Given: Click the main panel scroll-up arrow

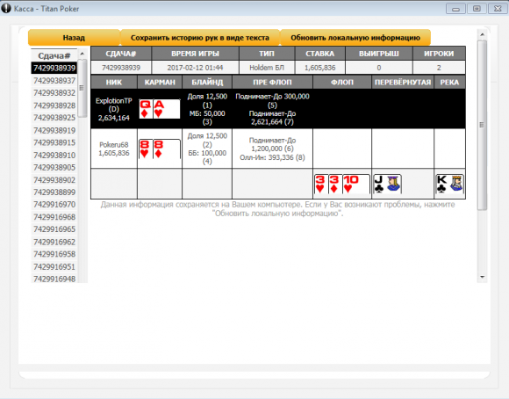Looking at the screenshot, I should 482,34.
